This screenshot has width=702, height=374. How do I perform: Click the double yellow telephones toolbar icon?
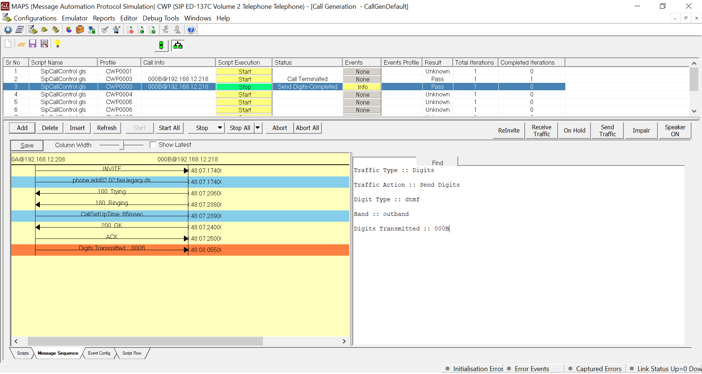click(56, 30)
